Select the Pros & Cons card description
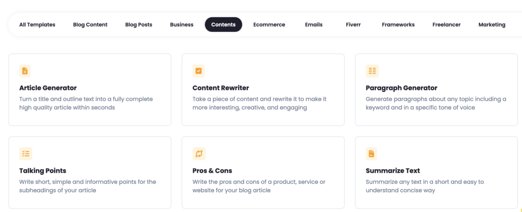 pos(259,186)
